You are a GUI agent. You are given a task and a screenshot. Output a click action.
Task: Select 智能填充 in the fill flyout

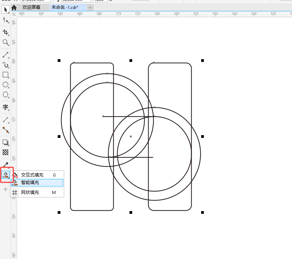[37, 182]
